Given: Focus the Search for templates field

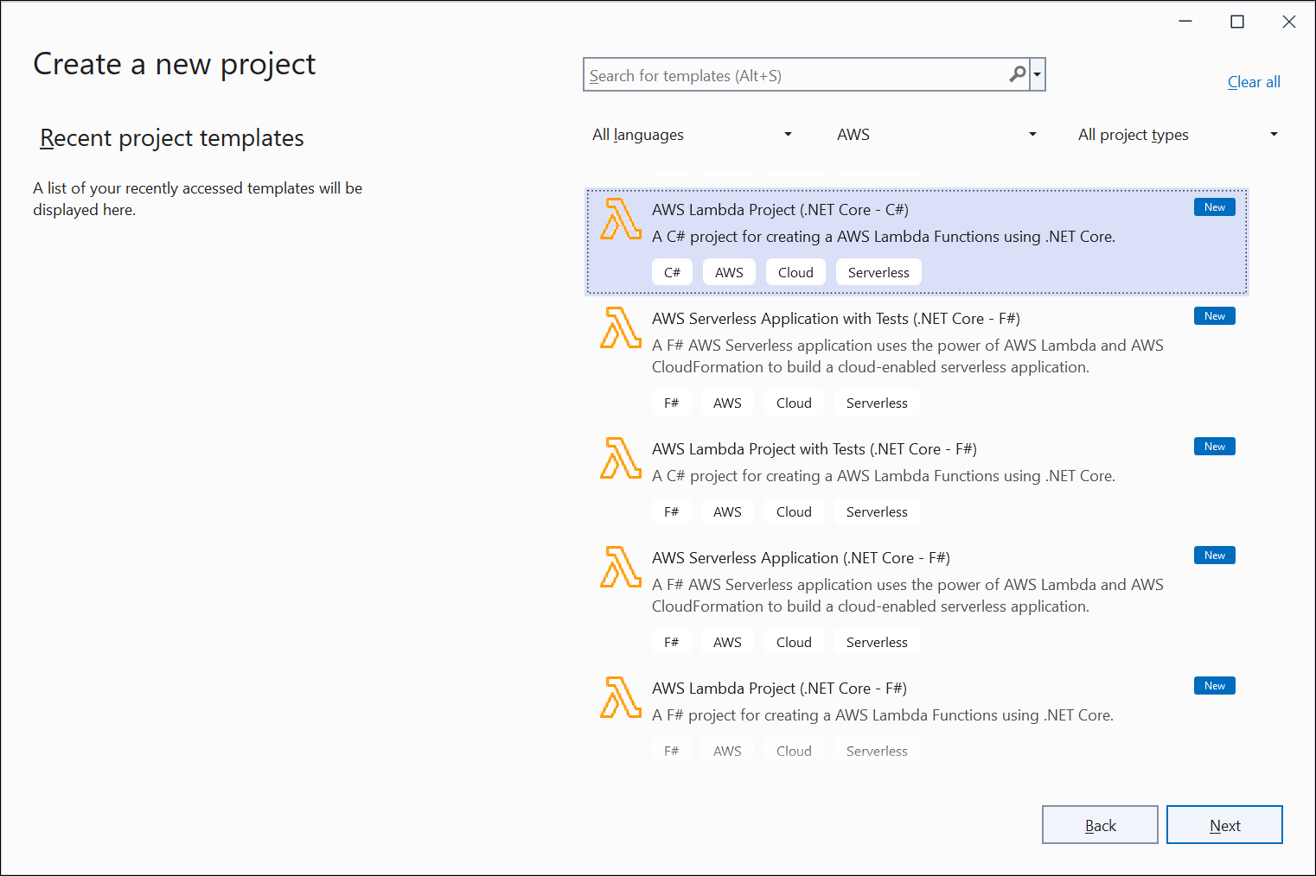Looking at the screenshot, I should (x=795, y=76).
